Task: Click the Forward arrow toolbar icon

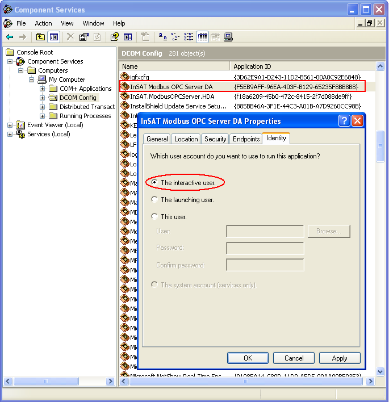Action: coord(23,37)
